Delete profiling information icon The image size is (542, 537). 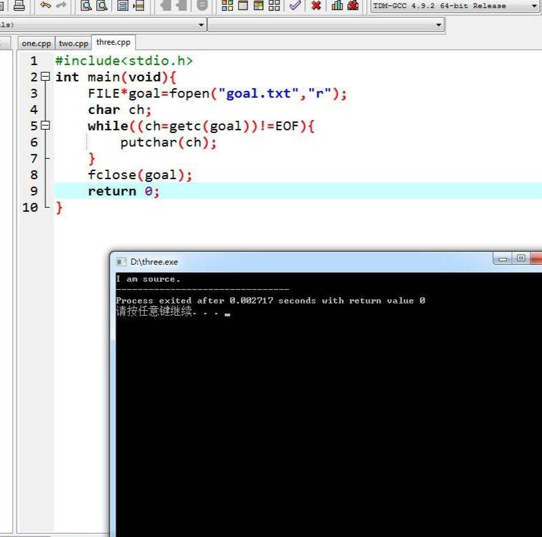(x=353, y=5)
